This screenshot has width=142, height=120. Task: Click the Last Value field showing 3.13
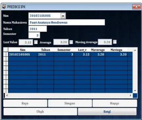[x=26, y=42]
